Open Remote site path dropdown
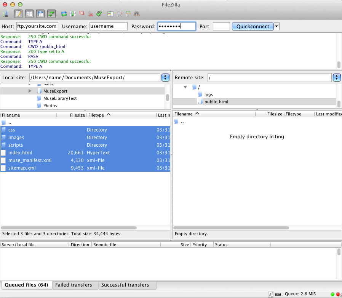342x298 pixels. [337, 77]
